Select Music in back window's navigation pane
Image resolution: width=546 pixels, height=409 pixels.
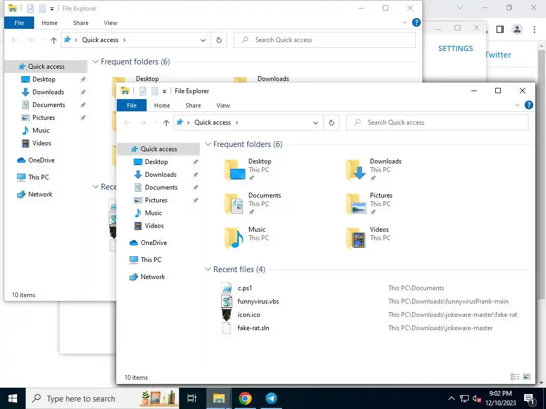click(x=41, y=130)
